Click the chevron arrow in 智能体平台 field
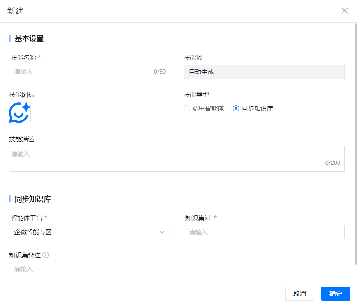 [162, 232]
